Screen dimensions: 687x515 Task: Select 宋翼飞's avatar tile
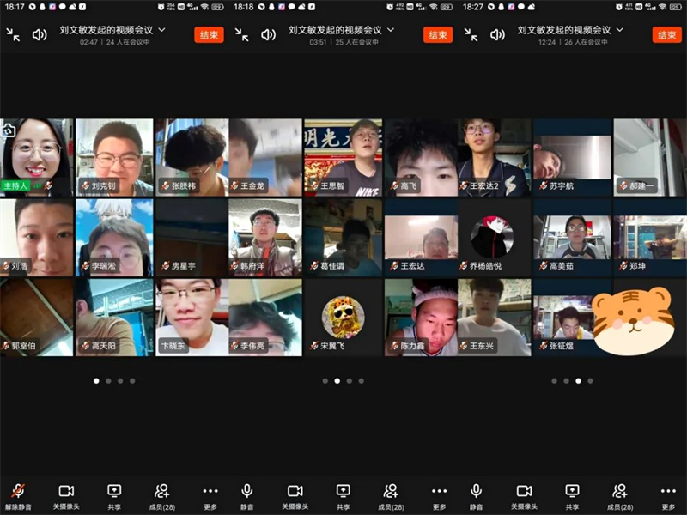click(343, 317)
